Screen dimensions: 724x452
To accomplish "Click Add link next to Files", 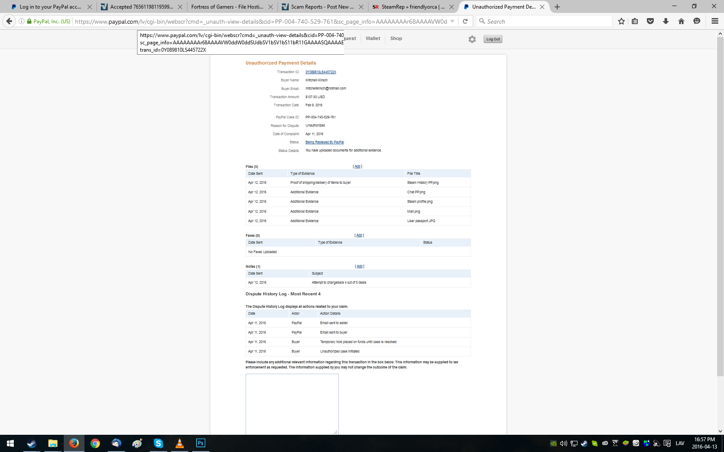I will [357, 167].
